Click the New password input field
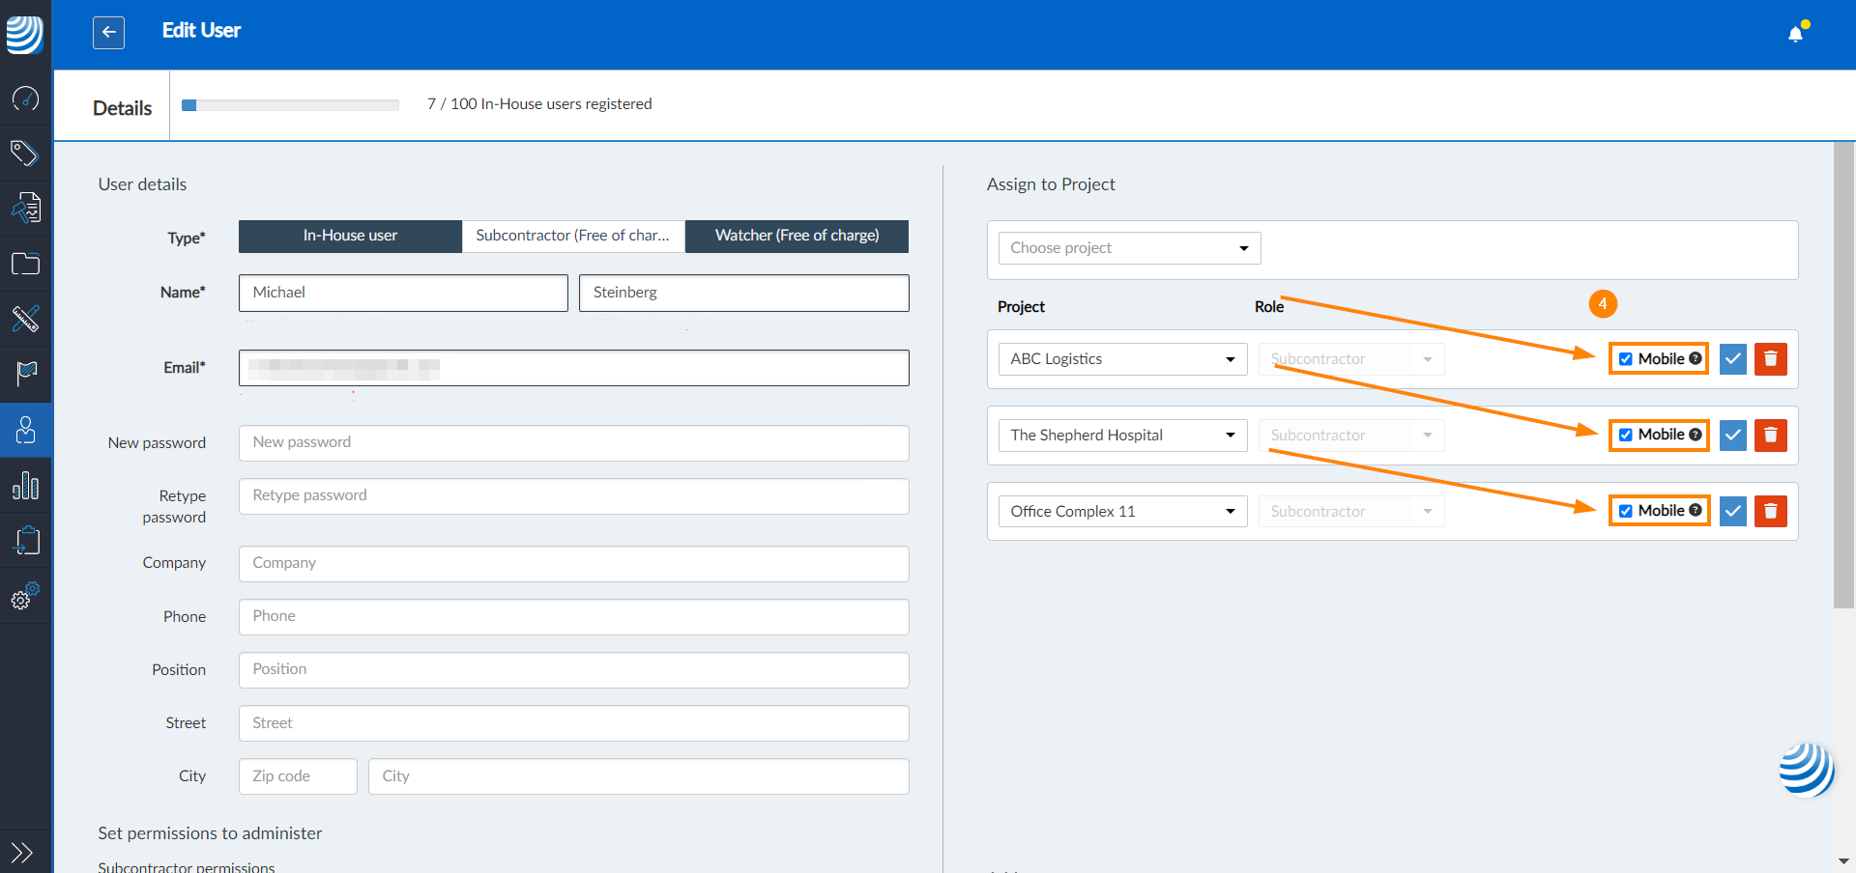The height and width of the screenshot is (873, 1856). (x=573, y=442)
